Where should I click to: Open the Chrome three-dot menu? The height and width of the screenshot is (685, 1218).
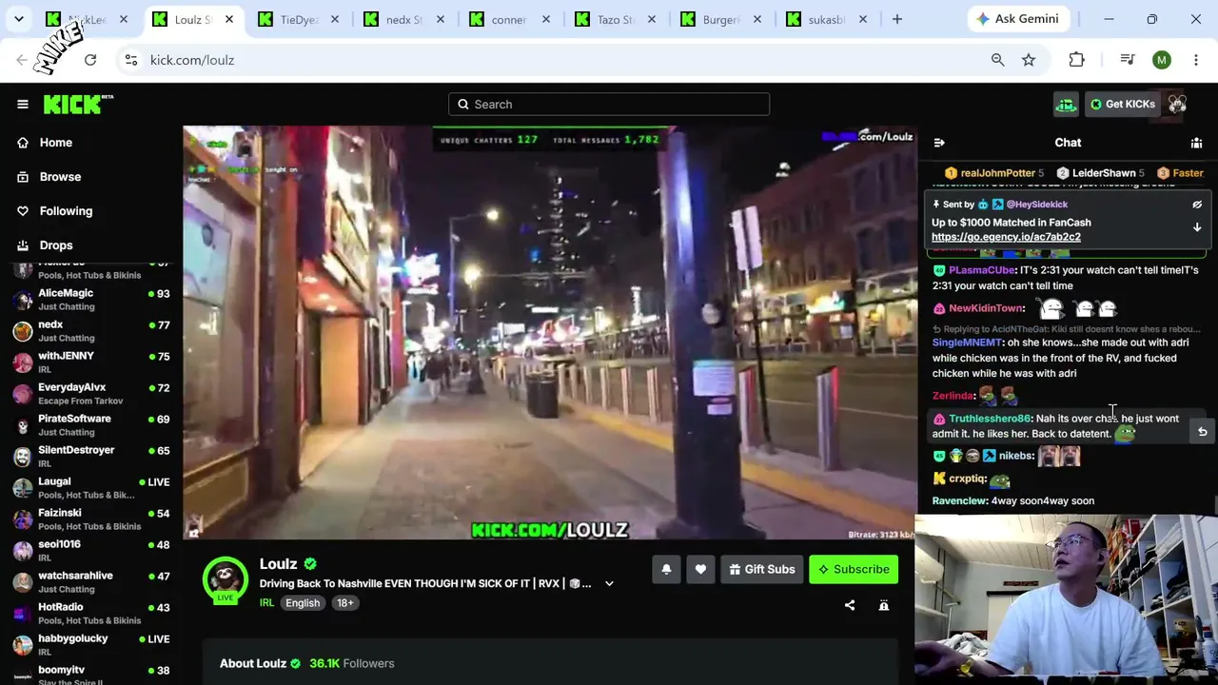pos(1196,60)
